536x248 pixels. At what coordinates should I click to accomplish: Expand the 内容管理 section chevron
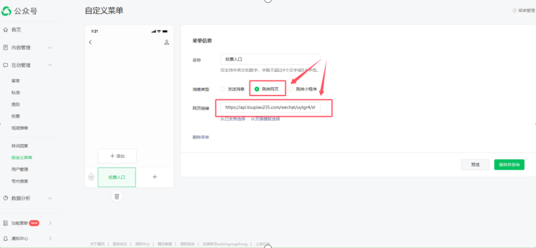pyautogui.click(x=50, y=48)
